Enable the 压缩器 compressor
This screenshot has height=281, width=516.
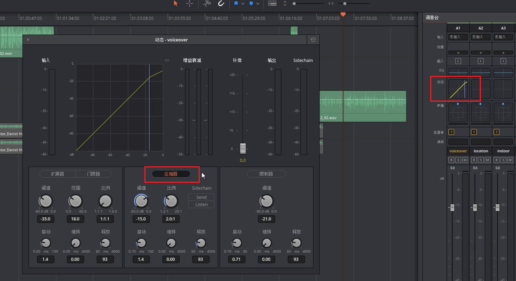click(171, 174)
